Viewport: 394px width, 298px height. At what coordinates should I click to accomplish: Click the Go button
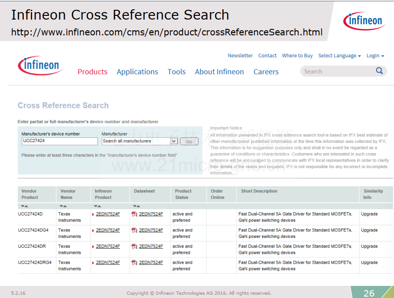pyautogui.click(x=189, y=142)
